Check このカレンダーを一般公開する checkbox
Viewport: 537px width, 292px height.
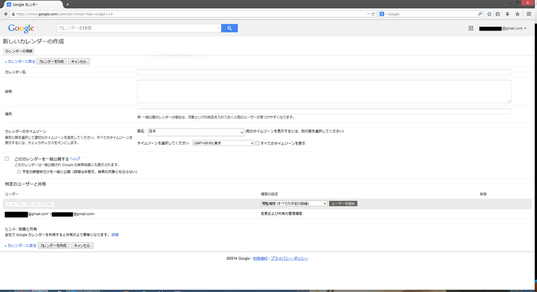(7, 159)
